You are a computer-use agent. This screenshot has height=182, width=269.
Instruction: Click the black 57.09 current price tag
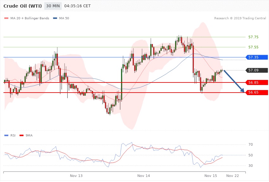[257, 70]
